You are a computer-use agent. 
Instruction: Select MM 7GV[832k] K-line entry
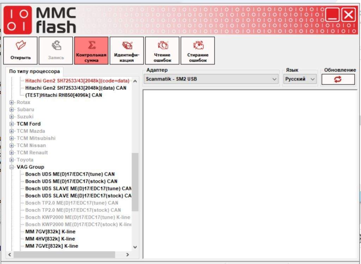pyautogui.click(x=50, y=232)
